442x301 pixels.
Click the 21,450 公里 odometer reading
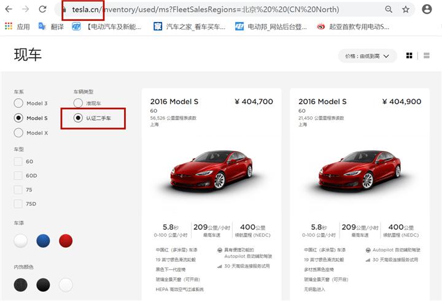[x=321, y=118]
